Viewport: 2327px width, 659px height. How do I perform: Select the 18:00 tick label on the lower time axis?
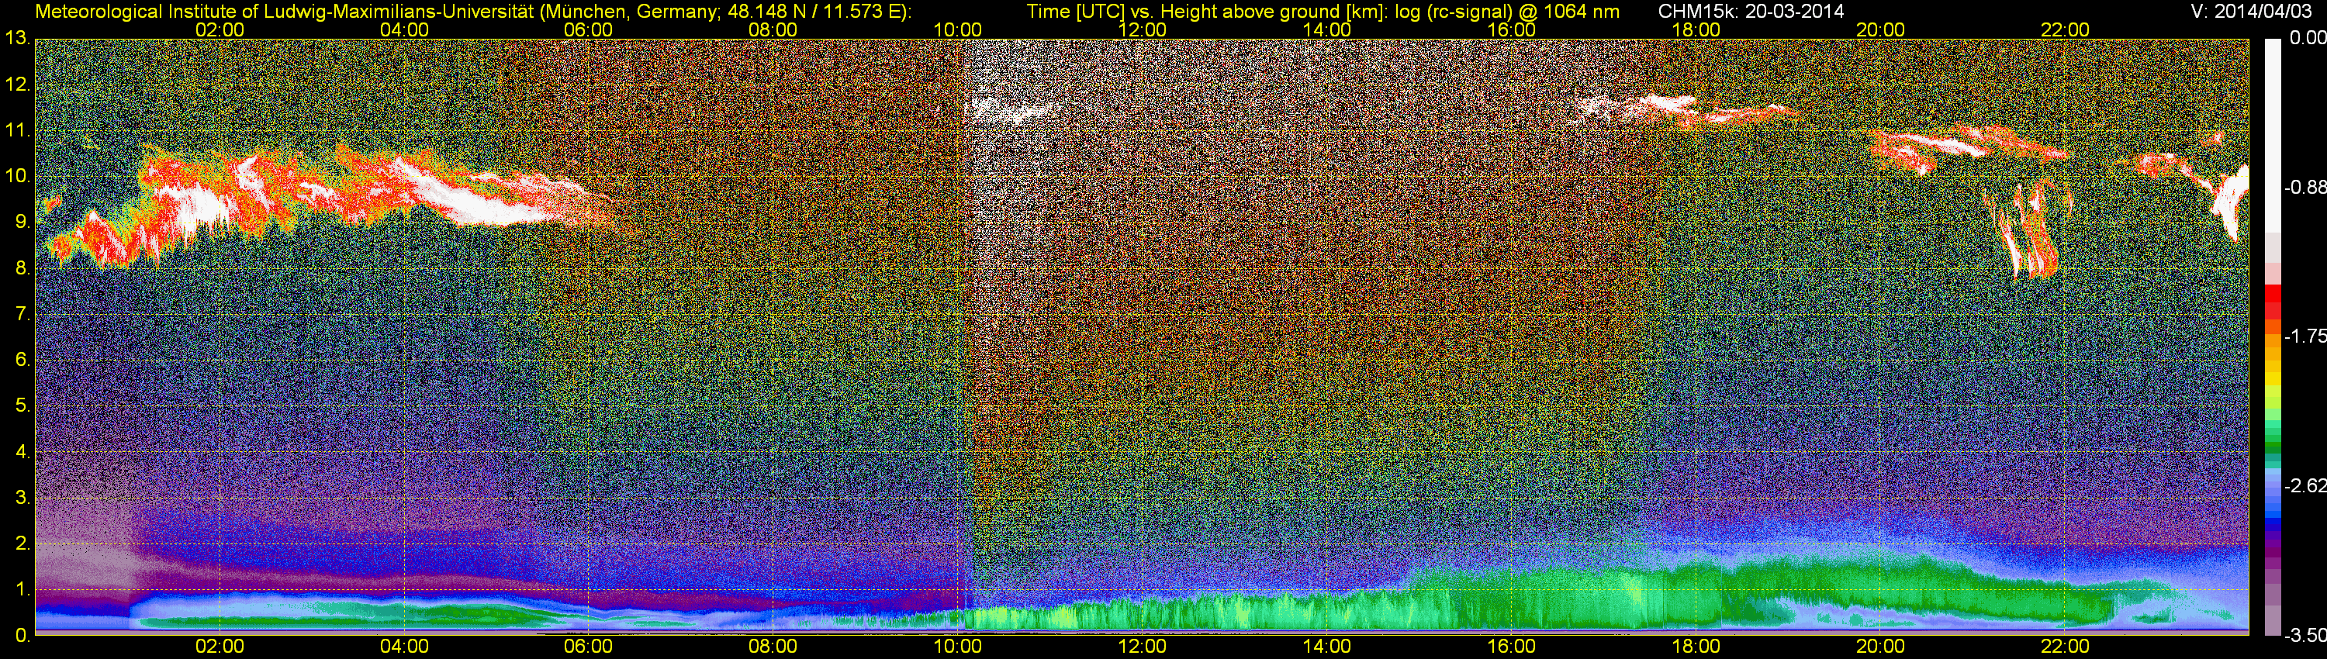click(x=1696, y=647)
